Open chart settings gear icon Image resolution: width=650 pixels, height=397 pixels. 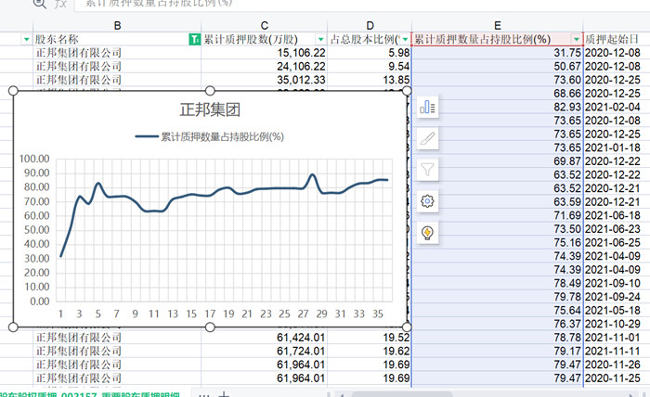click(427, 200)
